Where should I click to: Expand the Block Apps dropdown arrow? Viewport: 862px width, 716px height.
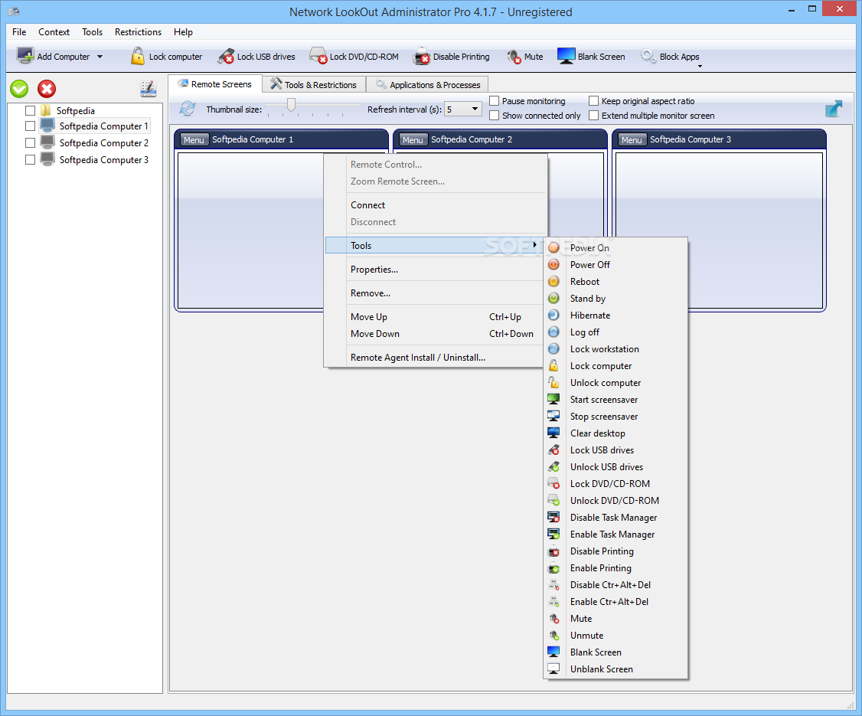700,66
